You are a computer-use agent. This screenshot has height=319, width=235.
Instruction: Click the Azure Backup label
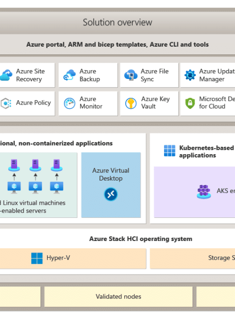(x=90, y=75)
